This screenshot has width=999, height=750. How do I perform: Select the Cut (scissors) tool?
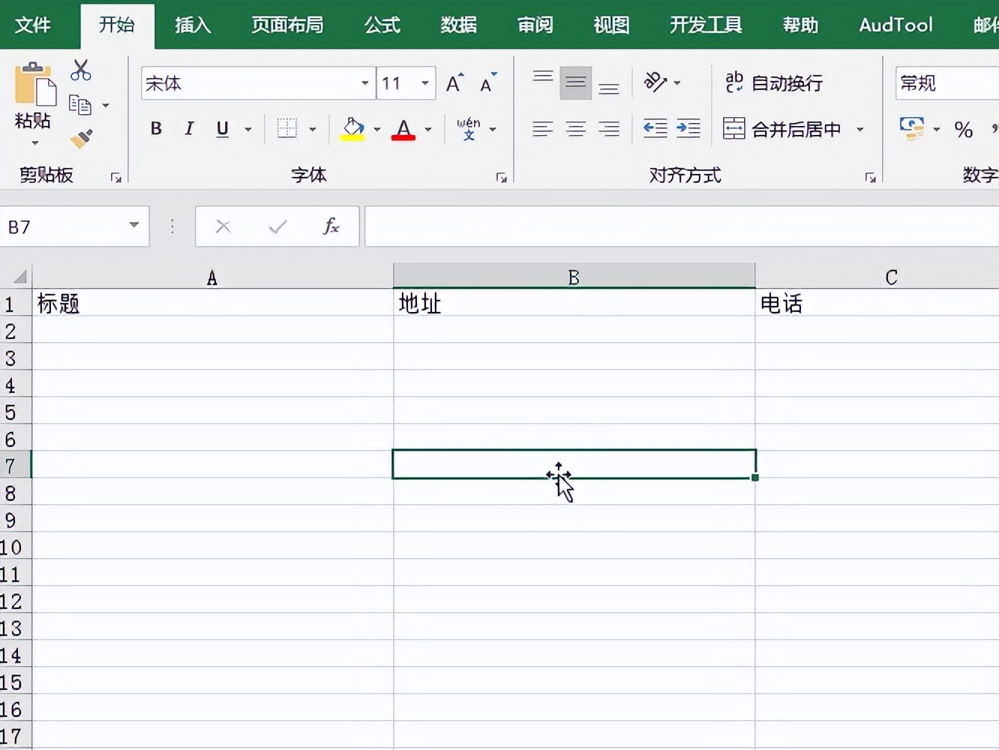pyautogui.click(x=80, y=70)
